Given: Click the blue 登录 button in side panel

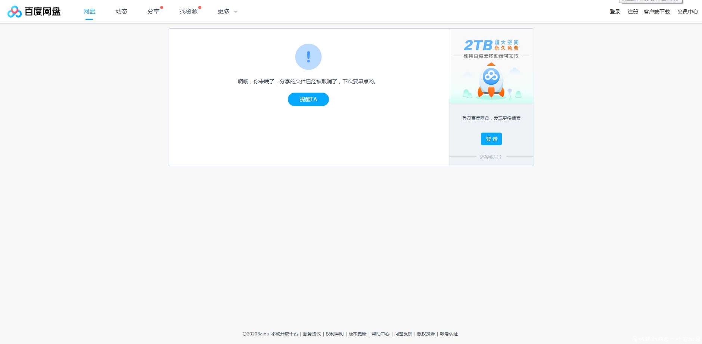Looking at the screenshot, I should pyautogui.click(x=491, y=139).
